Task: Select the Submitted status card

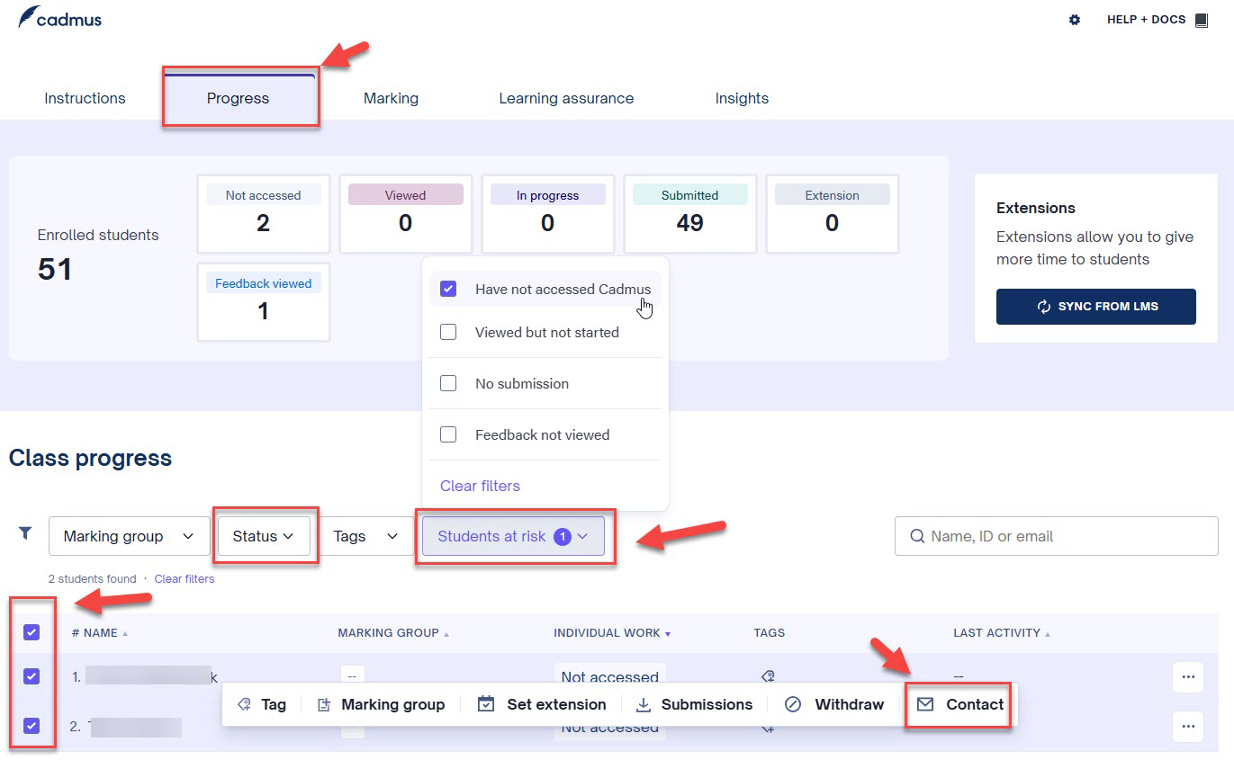Action: (x=689, y=213)
